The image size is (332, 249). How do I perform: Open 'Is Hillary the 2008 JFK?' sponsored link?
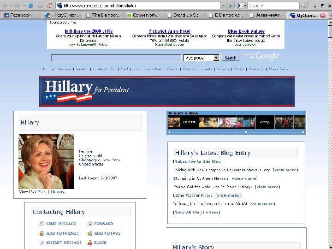[x=89, y=31]
